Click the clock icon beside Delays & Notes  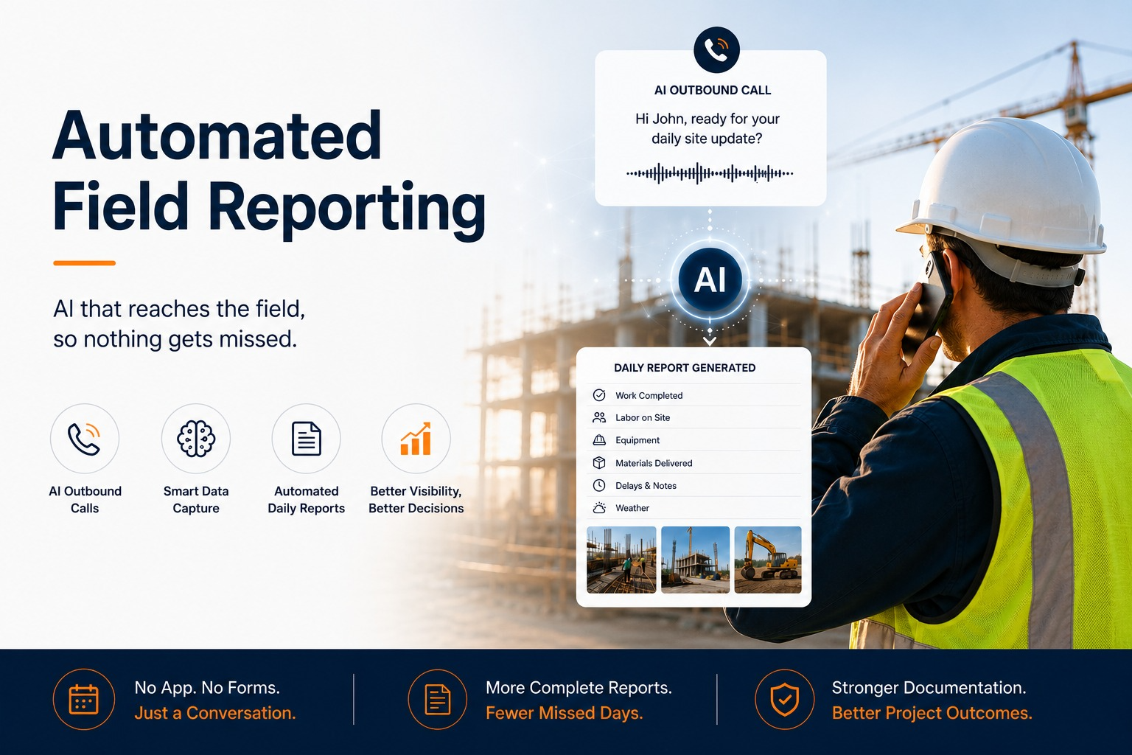(x=599, y=485)
